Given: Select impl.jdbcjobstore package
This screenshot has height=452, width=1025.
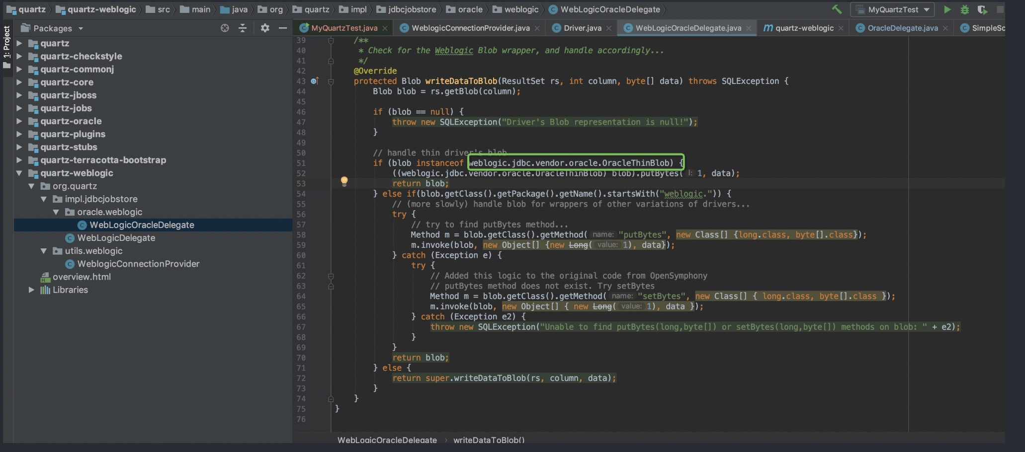Looking at the screenshot, I should pos(101,199).
